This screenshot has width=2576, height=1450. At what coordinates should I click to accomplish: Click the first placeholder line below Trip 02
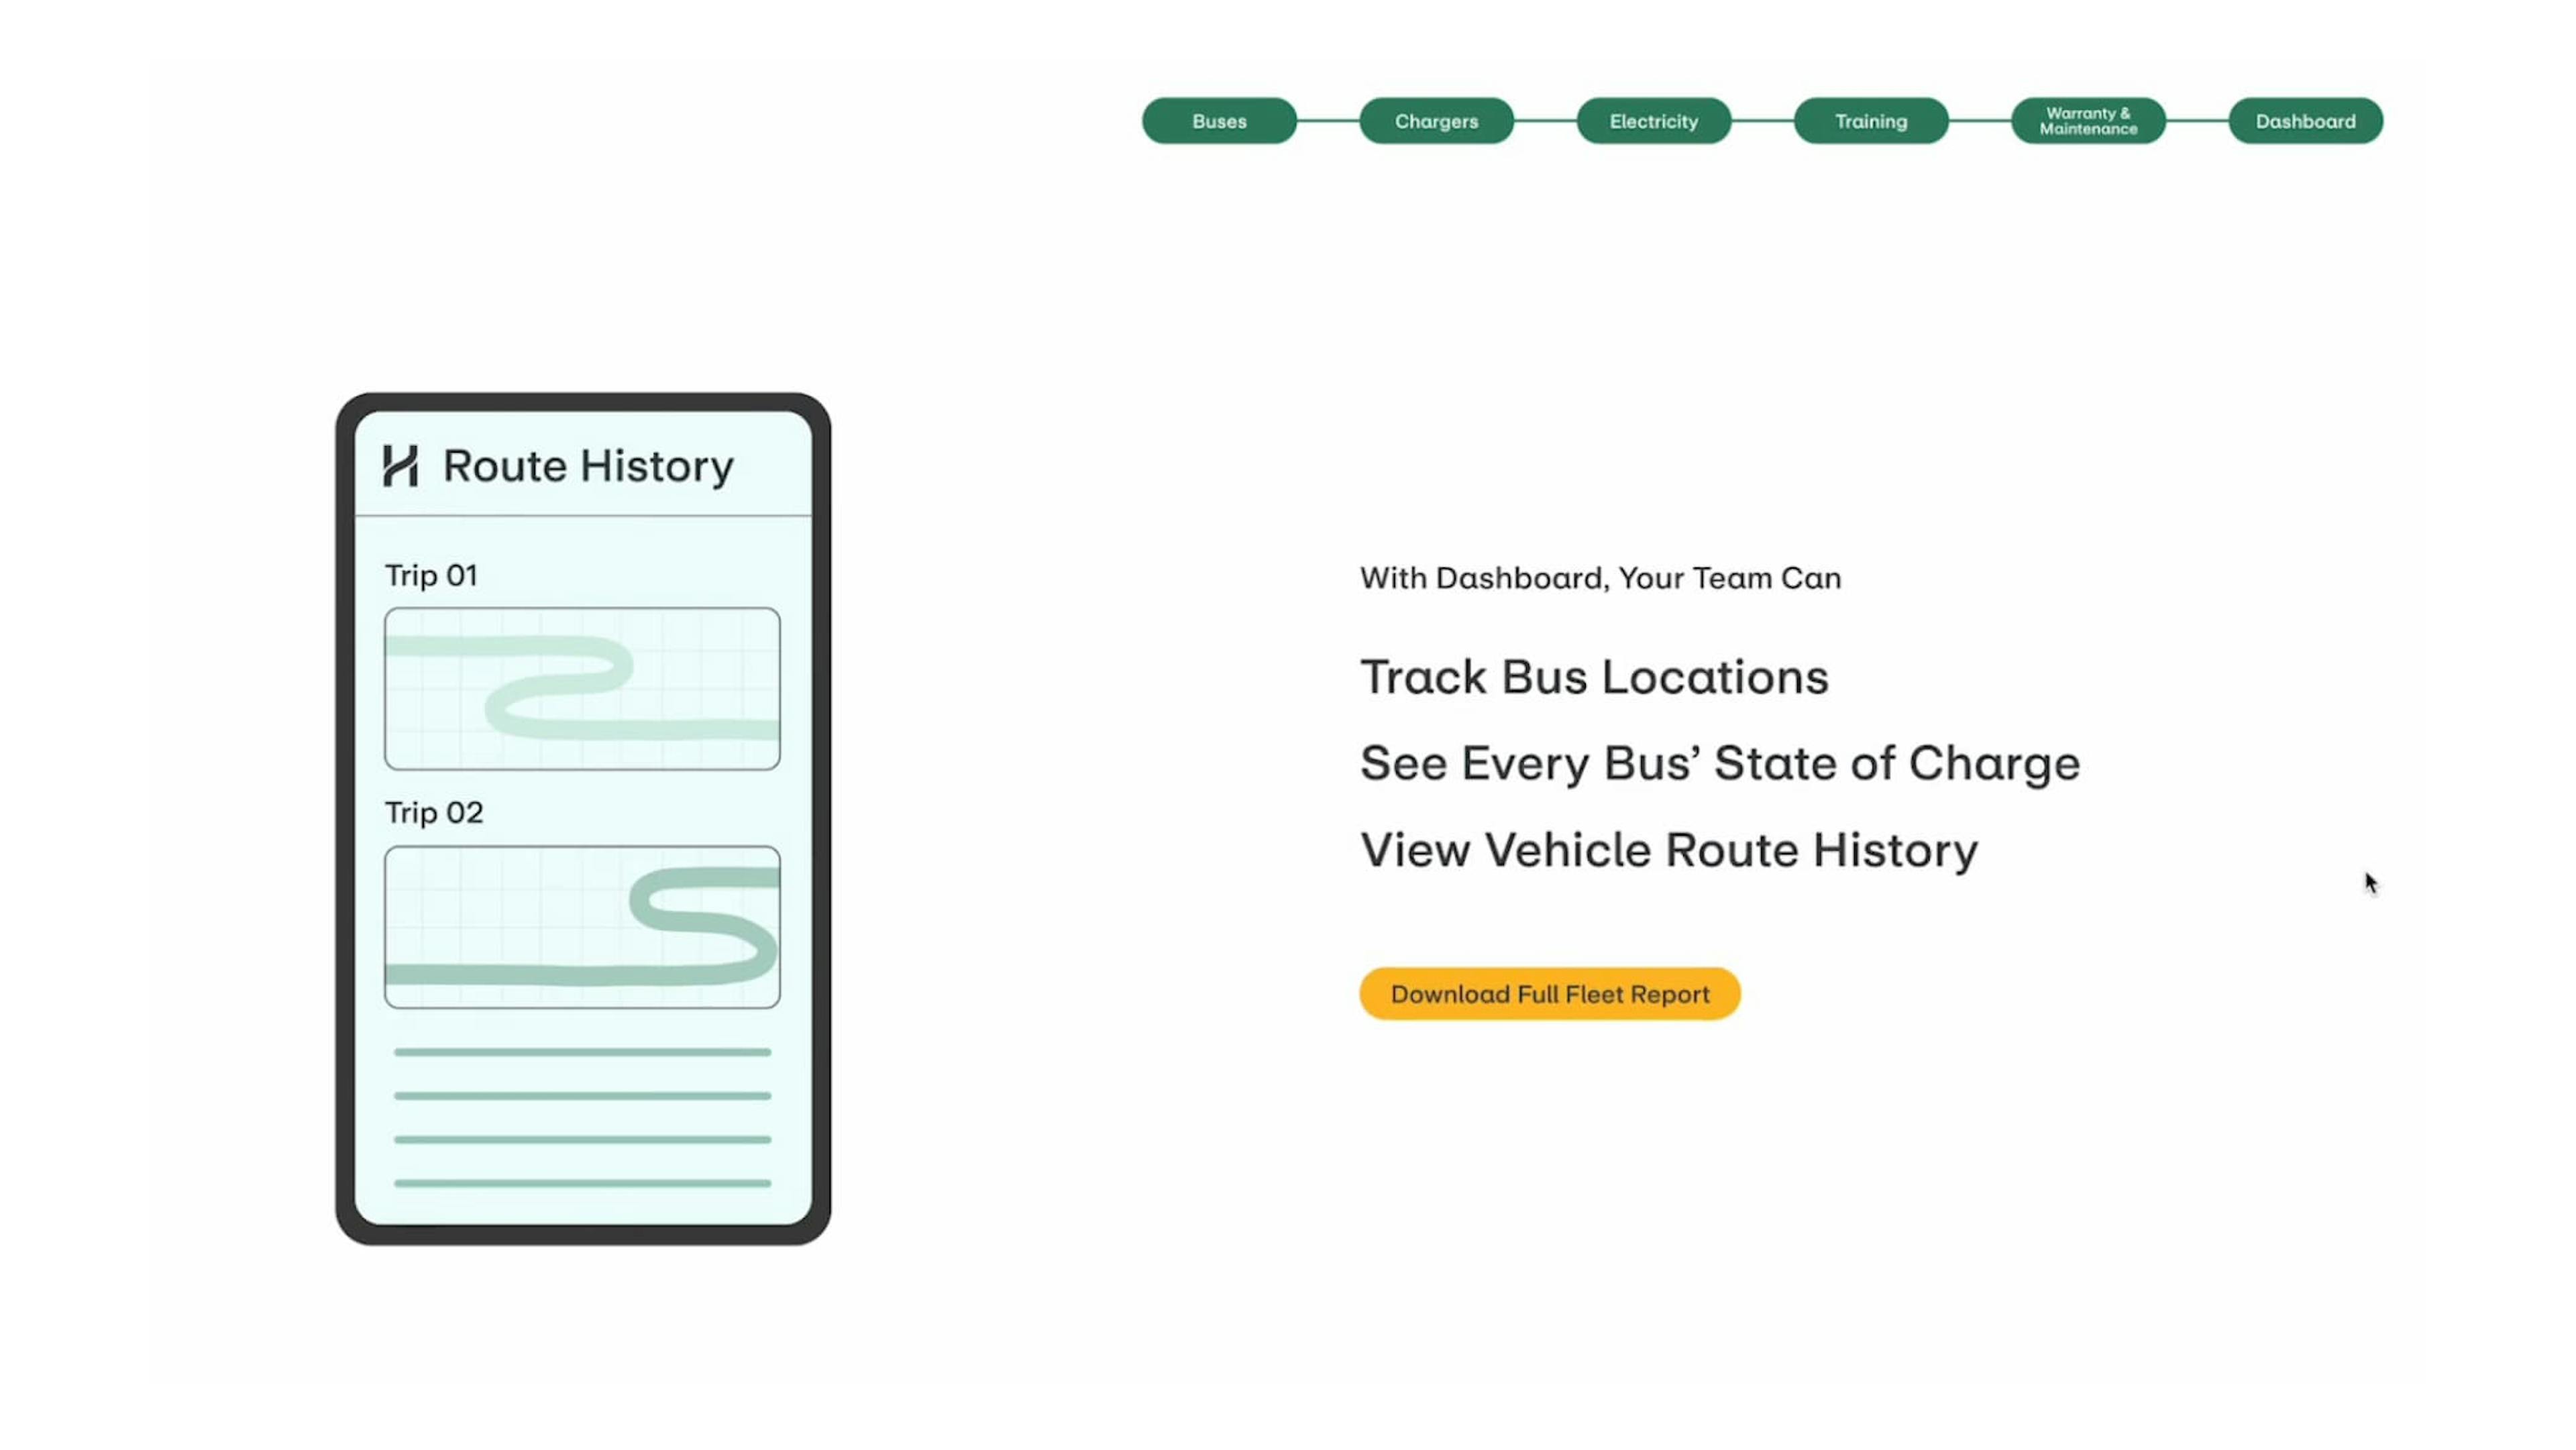click(x=582, y=1052)
